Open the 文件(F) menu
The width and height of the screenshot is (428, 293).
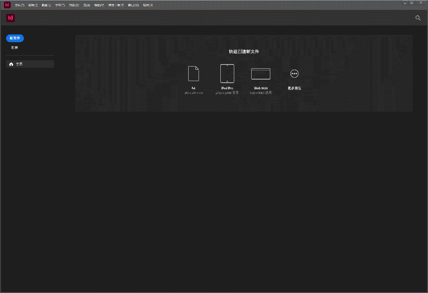[20, 5]
